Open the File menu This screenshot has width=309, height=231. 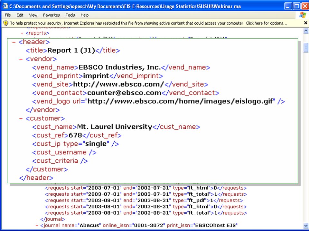click(x=8, y=15)
